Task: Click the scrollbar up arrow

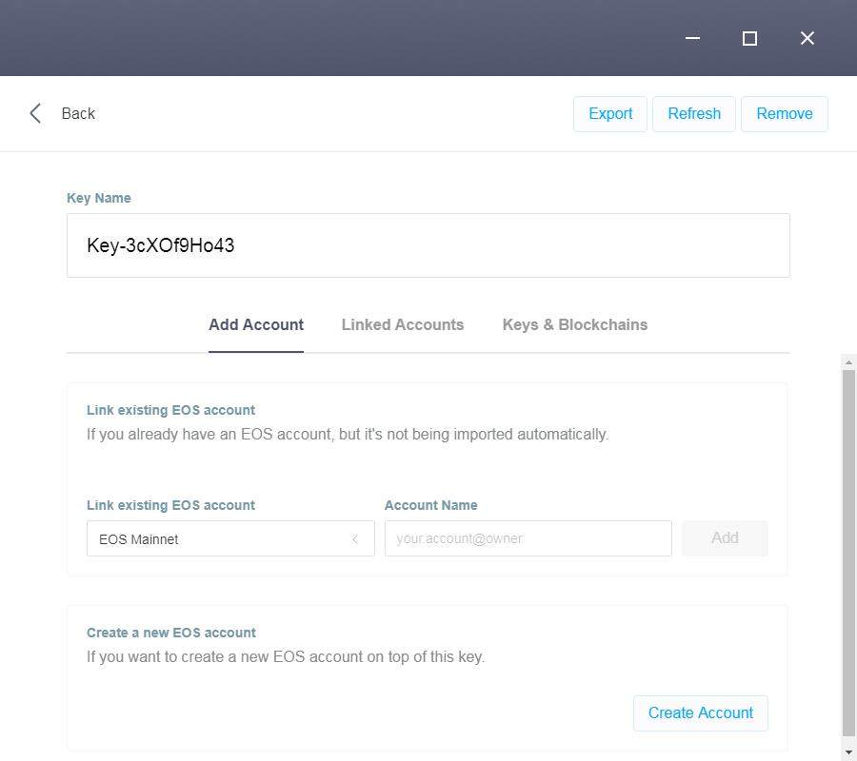Action: click(848, 362)
